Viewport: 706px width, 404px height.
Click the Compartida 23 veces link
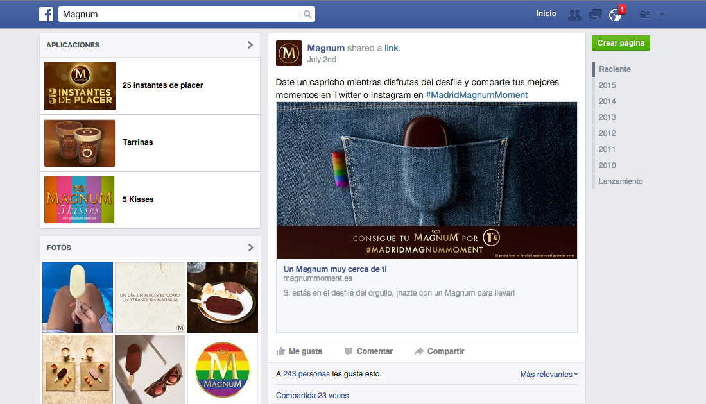point(312,396)
